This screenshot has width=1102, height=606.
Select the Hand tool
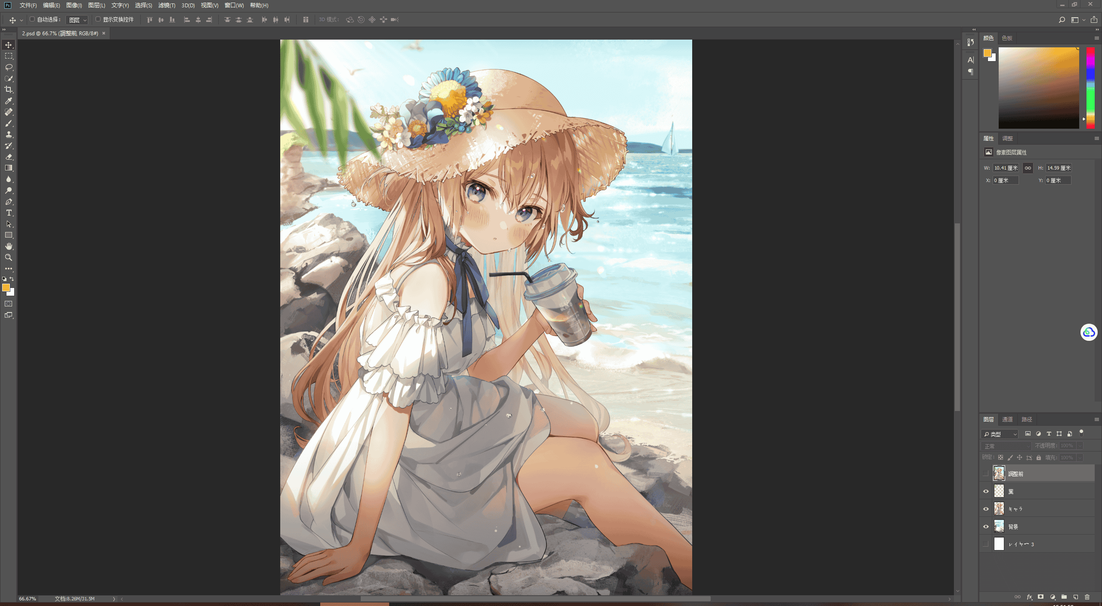click(x=9, y=246)
